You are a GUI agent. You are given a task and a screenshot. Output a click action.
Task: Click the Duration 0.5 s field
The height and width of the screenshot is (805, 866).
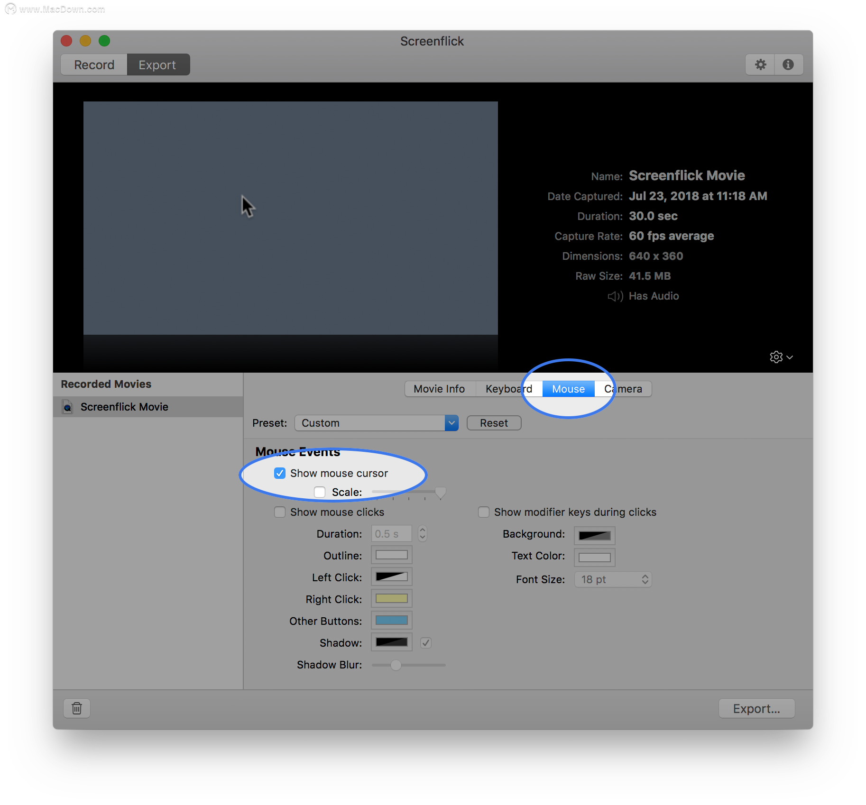coord(391,534)
